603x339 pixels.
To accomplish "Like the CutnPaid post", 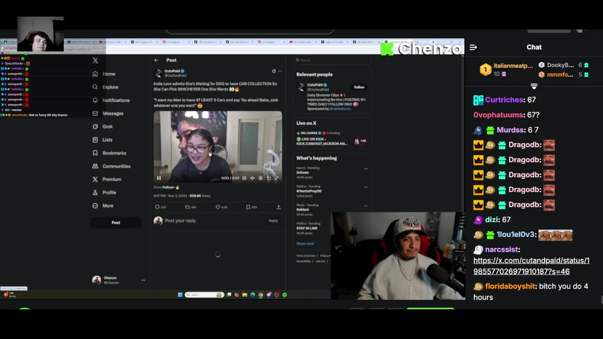I will pos(218,207).
